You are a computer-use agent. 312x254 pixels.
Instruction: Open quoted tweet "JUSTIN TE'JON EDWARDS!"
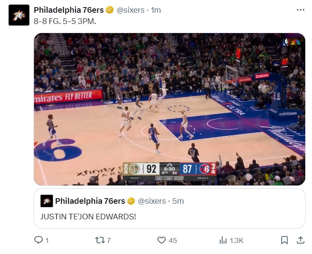[88, 217]
